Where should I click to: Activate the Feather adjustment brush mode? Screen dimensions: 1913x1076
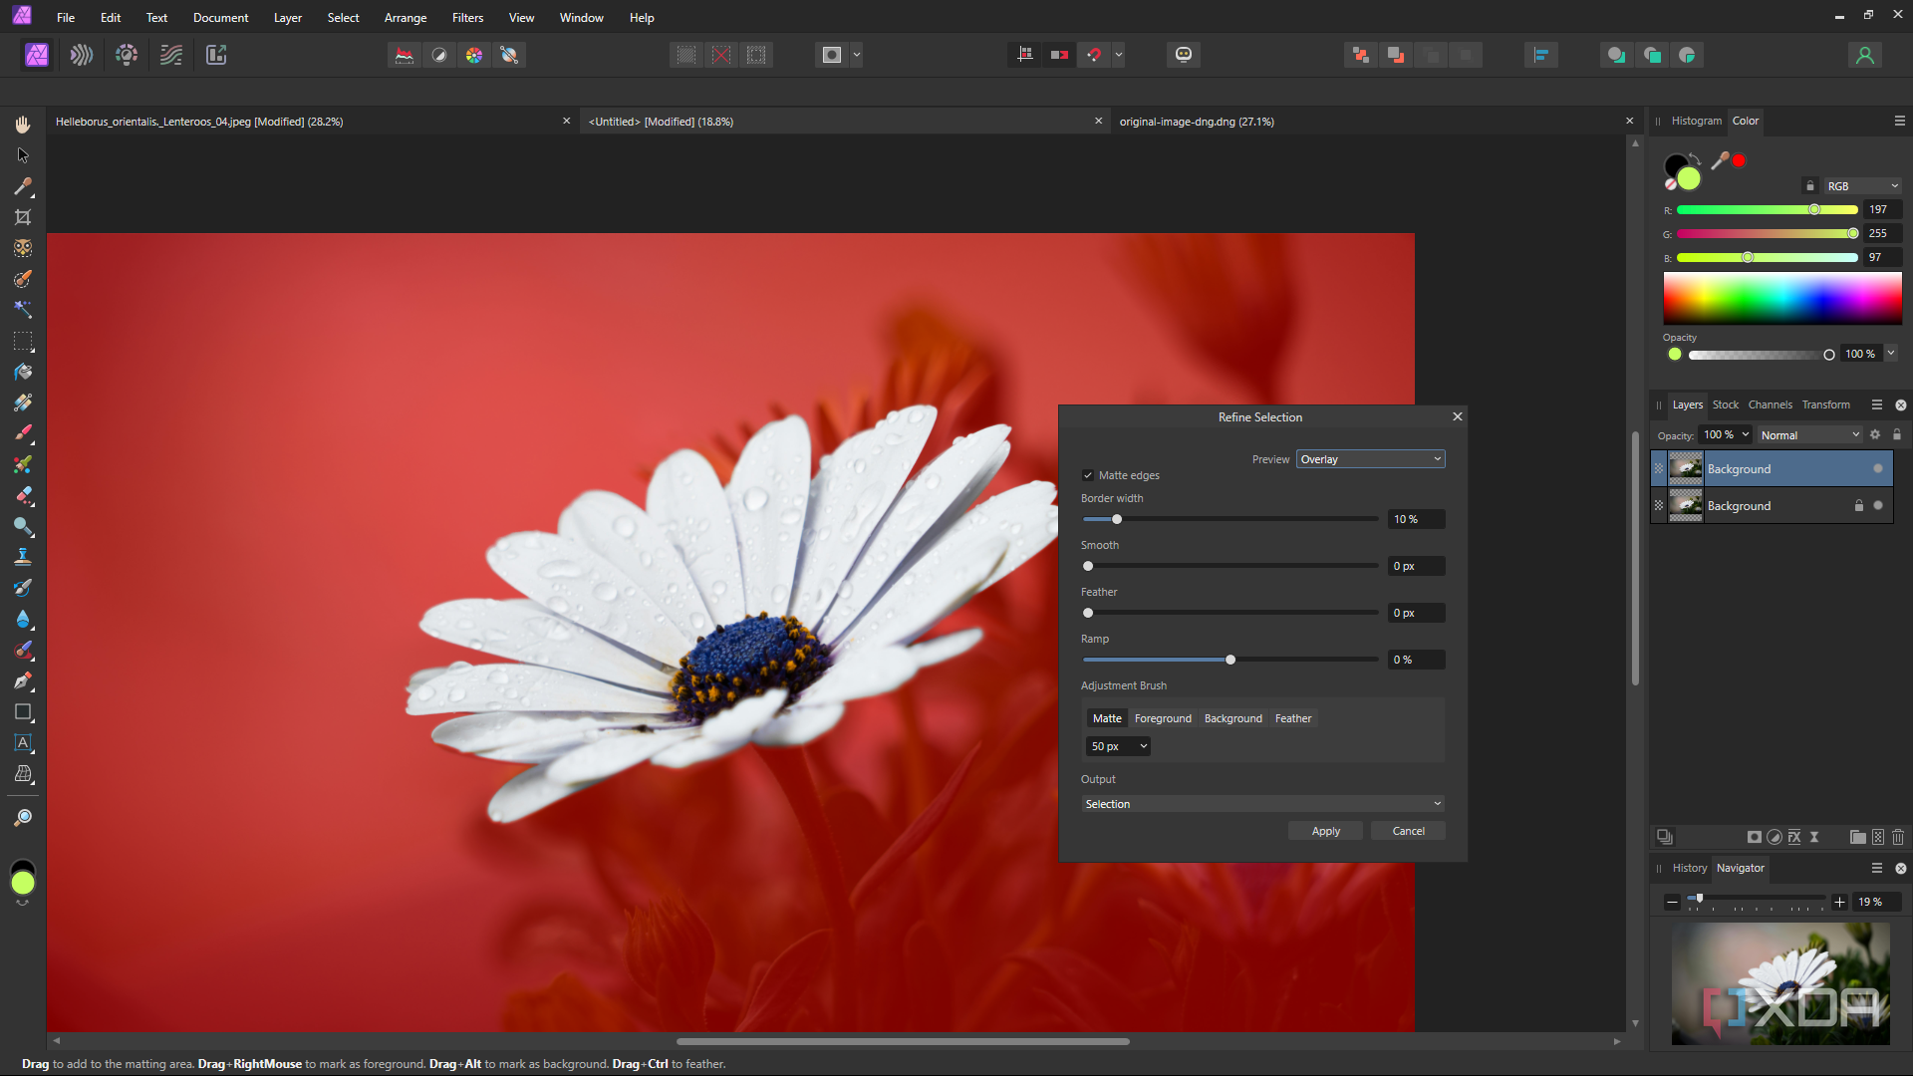click(1293, 718)
